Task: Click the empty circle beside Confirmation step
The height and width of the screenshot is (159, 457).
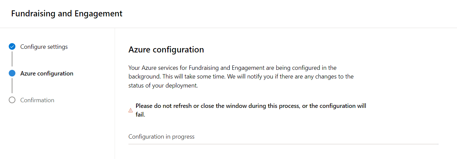Action: tap(12, 100)
